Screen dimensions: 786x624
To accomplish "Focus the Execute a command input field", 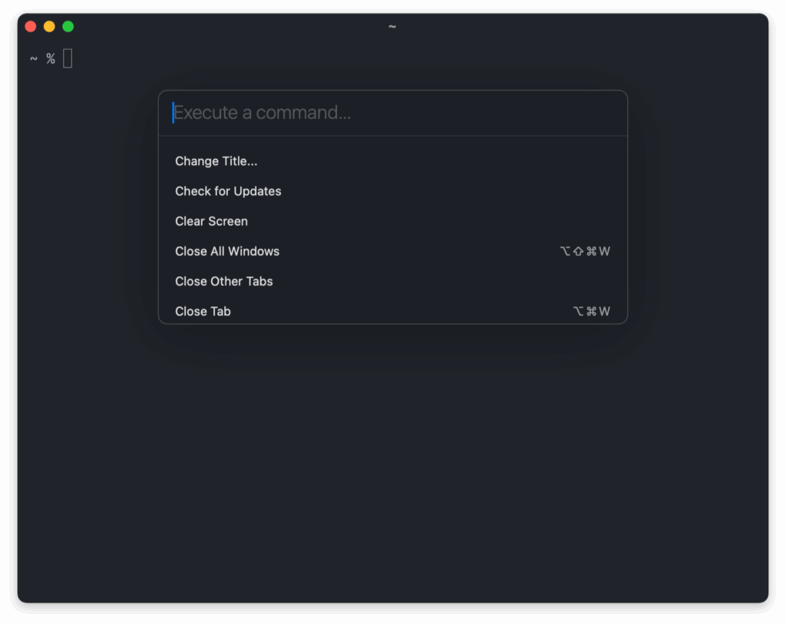I will pos(391,113).
